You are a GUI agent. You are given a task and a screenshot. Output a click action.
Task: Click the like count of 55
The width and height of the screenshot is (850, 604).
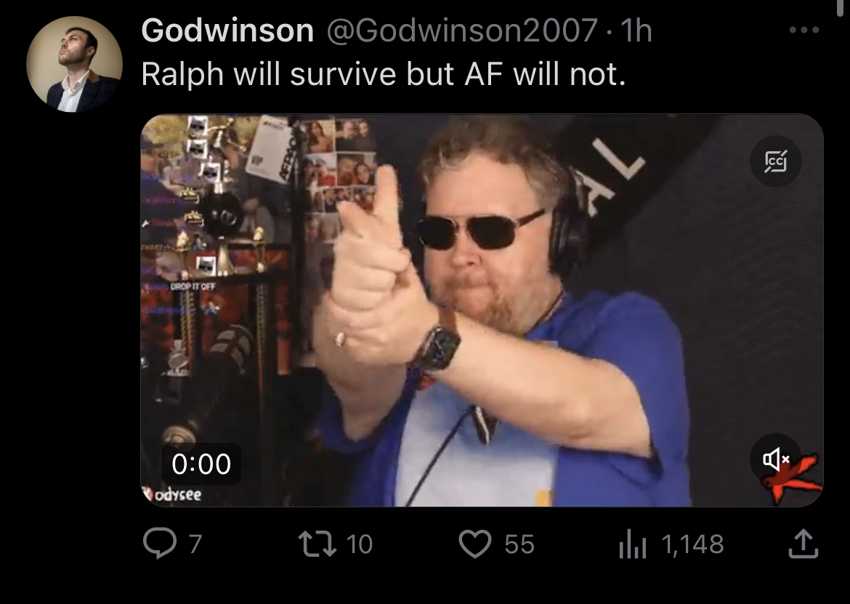point(519,544)
